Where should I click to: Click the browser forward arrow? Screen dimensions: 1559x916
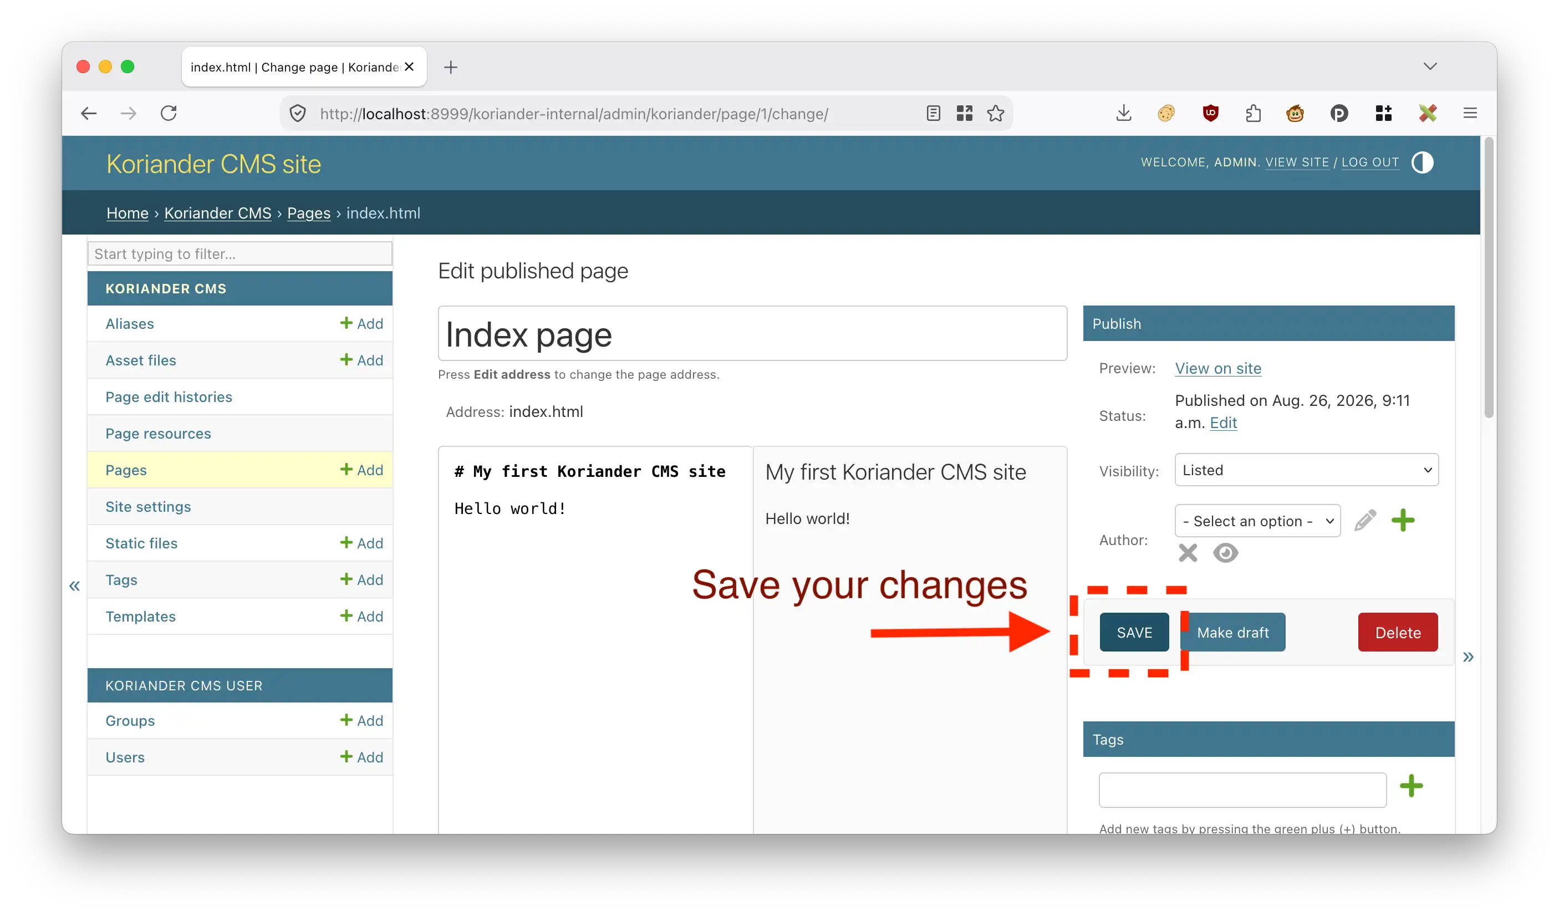pos(129,113)
